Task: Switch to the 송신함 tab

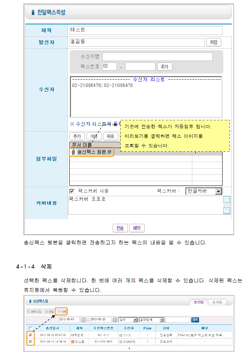Action: click(x=199, y=302)
